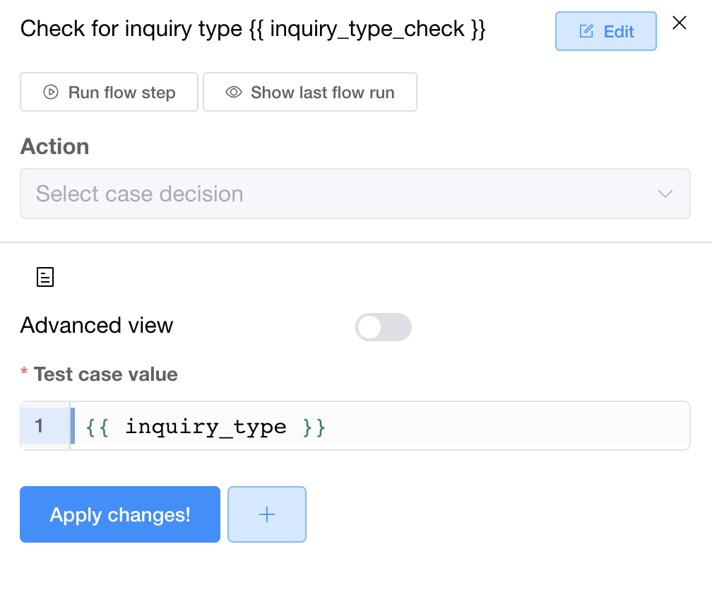Click the eye icon in Show last flow run

click(x=234, y=93)
